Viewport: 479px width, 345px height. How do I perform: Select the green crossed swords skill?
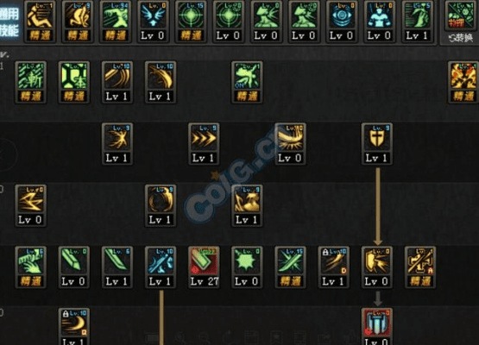tap(290, 267)
